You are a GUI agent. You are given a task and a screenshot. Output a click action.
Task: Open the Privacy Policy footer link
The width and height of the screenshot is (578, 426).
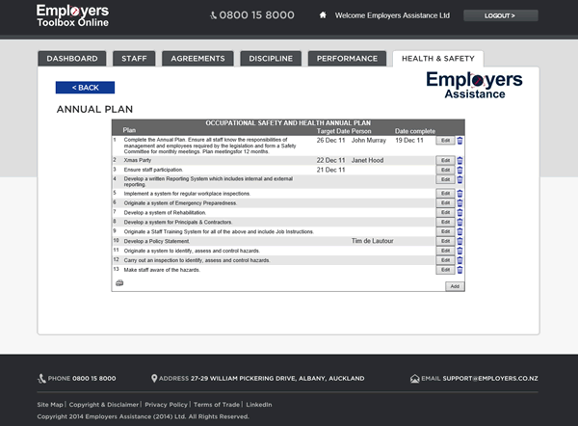[x=166, y=405]
